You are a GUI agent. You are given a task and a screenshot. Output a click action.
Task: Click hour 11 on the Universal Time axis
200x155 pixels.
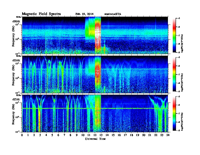(89, 135)
